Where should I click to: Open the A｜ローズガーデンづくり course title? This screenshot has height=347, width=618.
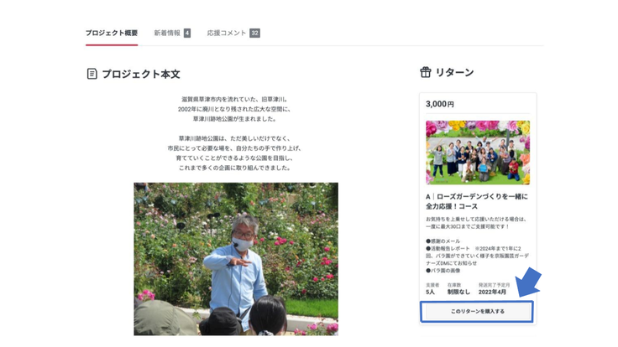[476, 201]
